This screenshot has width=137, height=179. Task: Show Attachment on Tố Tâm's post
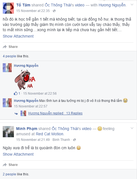(x=18, y=36)
